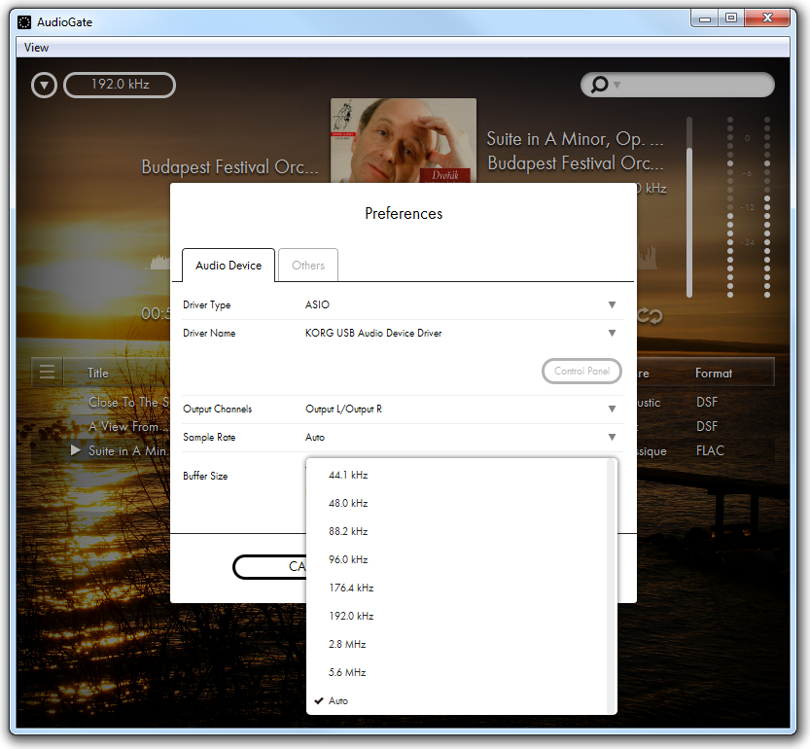Open the song list menu icon
The image size is (810, 749).
coord(47,372)
